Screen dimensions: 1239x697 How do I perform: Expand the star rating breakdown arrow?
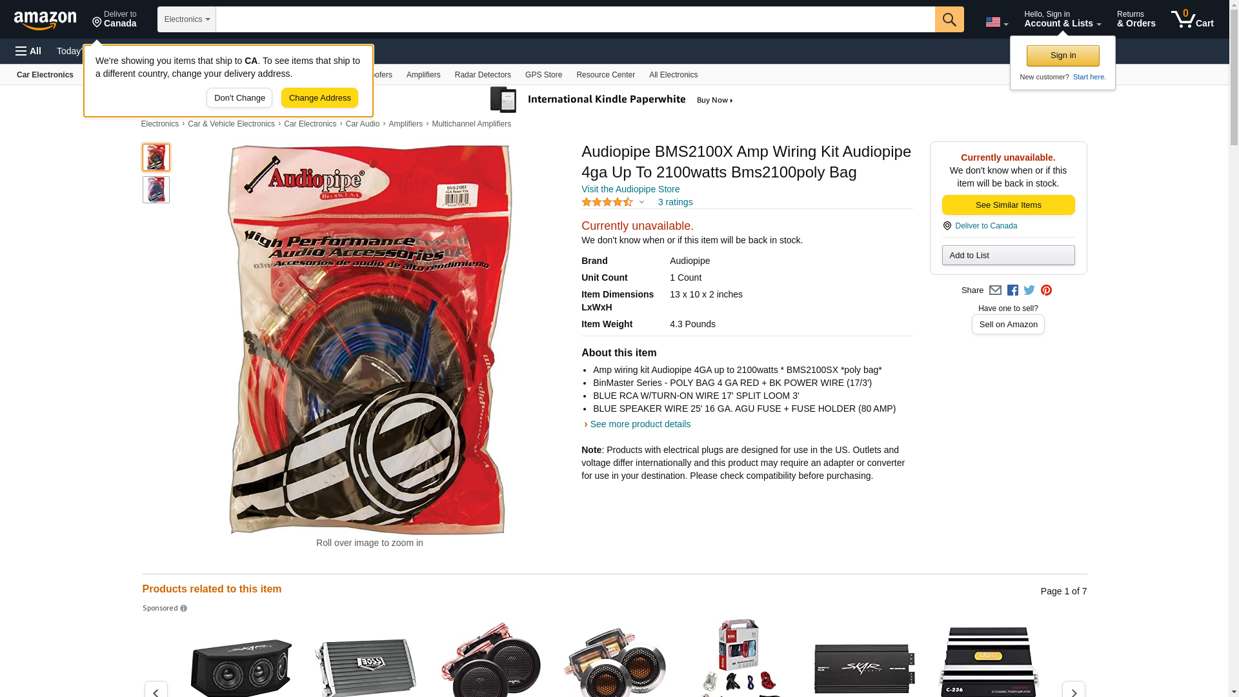point(641,202)
